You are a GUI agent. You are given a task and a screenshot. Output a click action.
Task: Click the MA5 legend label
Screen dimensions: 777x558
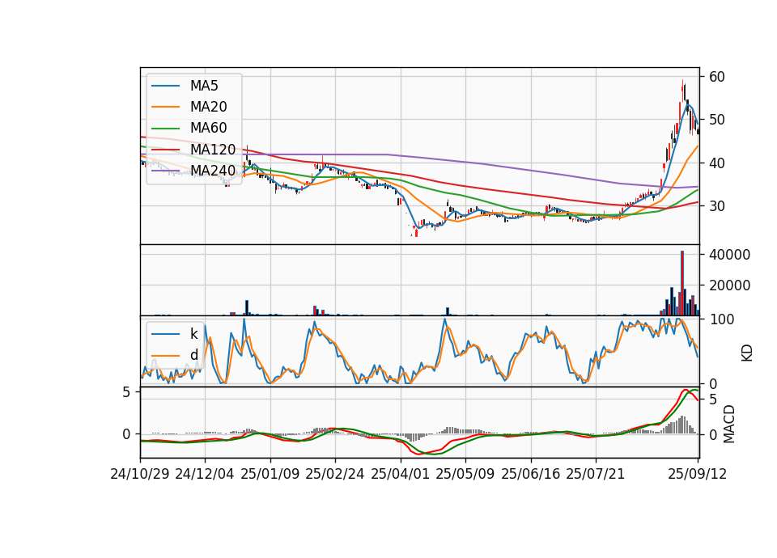[204, 86]
